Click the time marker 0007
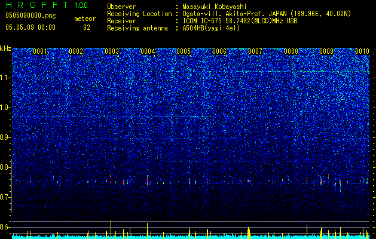The width and height of the screenshot is (376, 239). click(255, 51)
